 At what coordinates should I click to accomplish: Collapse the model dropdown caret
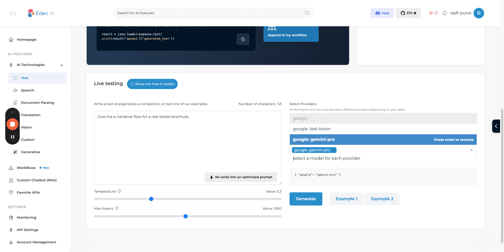(x=471, y=150)
